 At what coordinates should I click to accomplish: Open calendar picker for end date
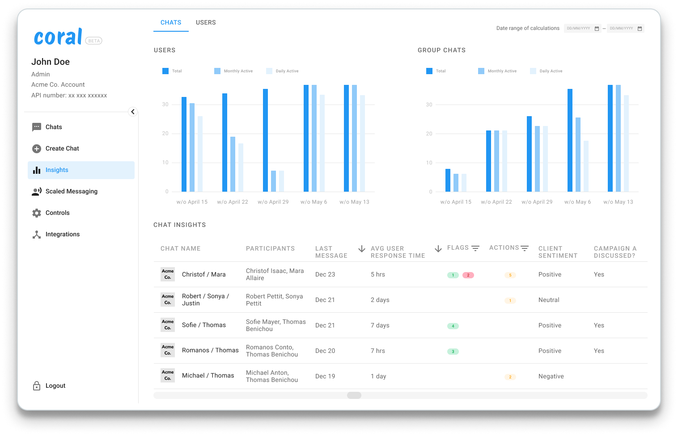pyautogui.click(x=640, y=29)
